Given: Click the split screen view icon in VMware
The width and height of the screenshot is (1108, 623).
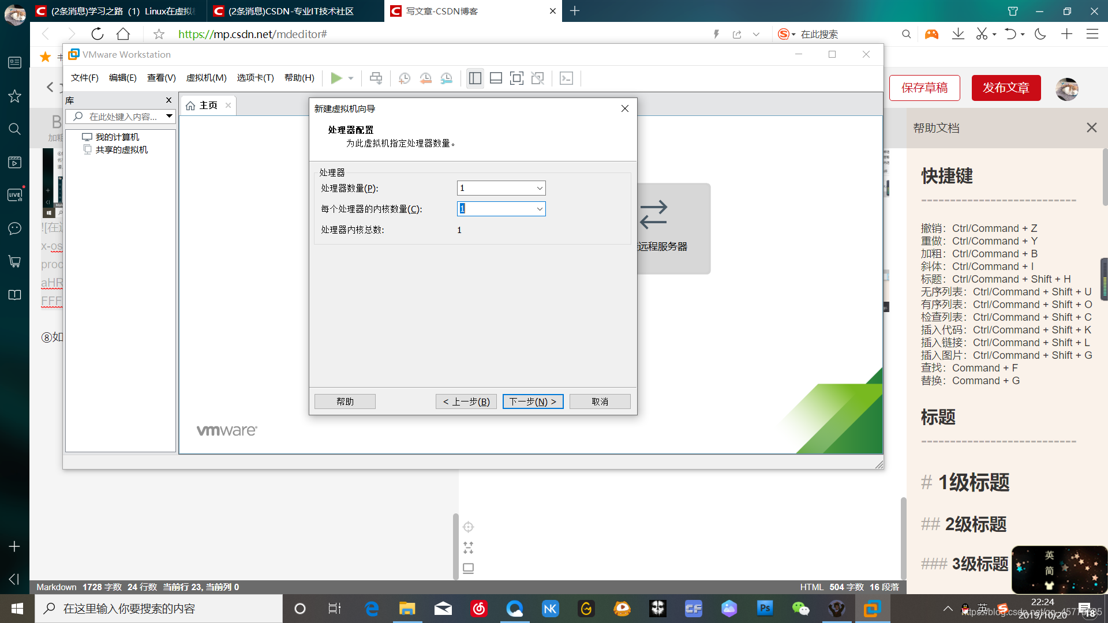Looking at the screenshot, I should [x=474, y=78].
